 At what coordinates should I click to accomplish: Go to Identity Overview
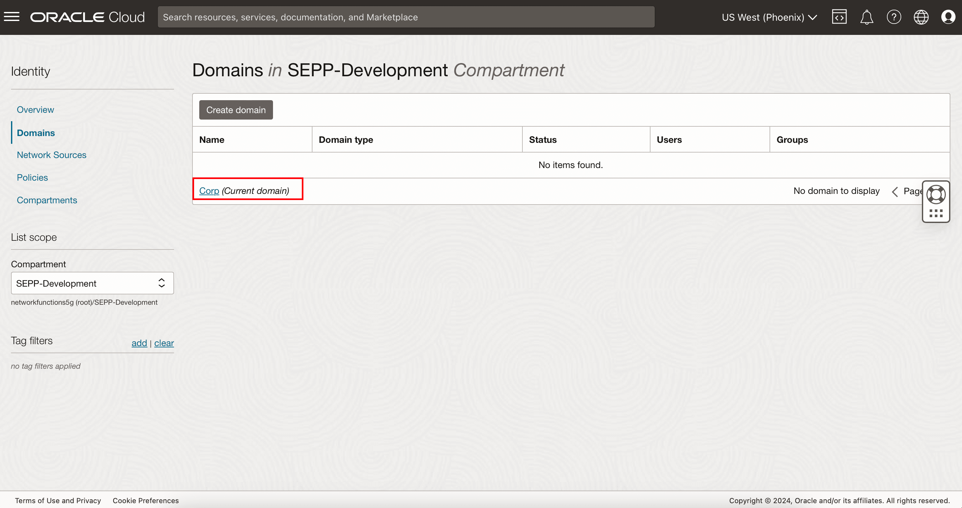point(35,110)
